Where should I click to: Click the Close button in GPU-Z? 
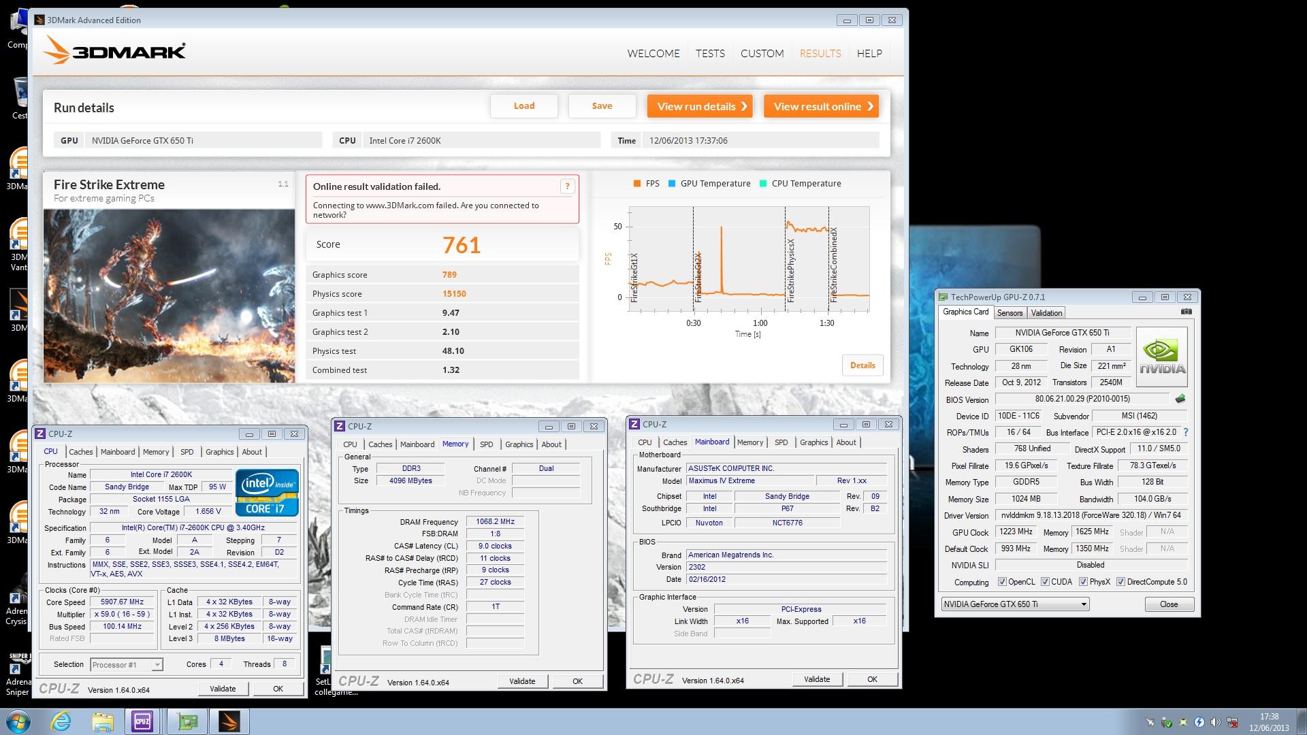click(x=1169, y=604)
